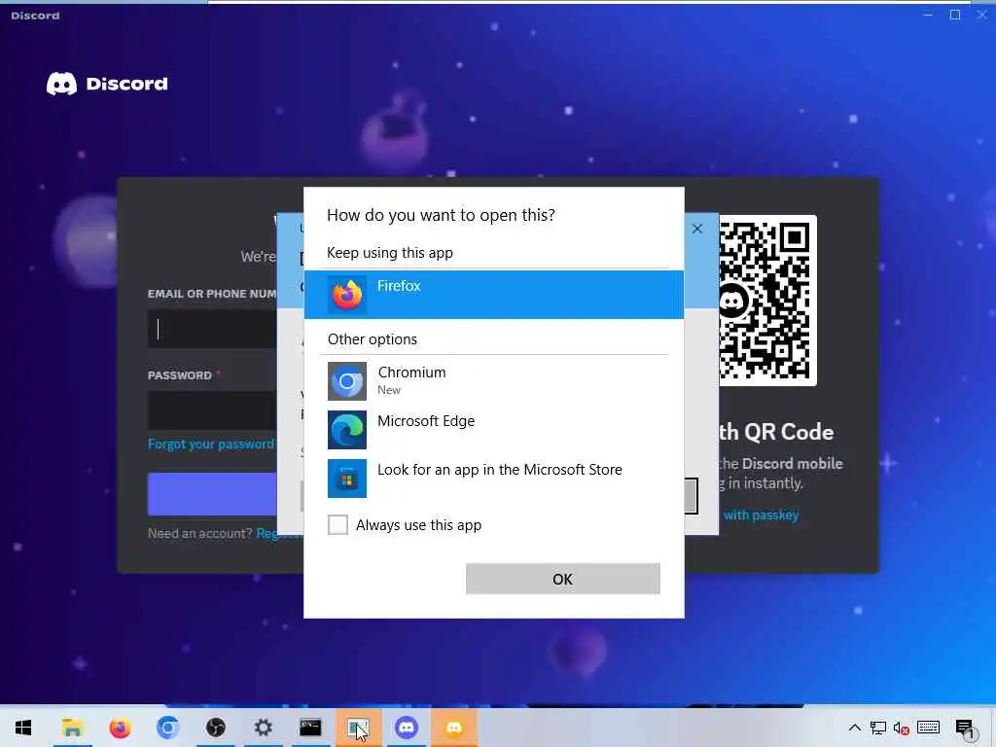This screenshot has width=996, height=747.
Task: Look for an app in the Microsoft Store
Action: pyautogui.click(x=493, y=479)
